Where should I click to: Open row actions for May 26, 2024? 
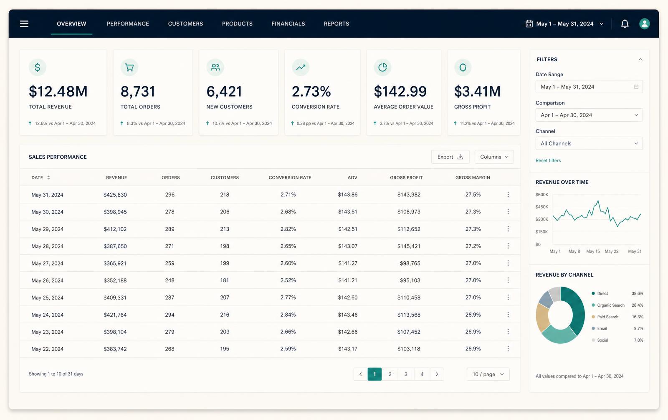coord(508,280)
